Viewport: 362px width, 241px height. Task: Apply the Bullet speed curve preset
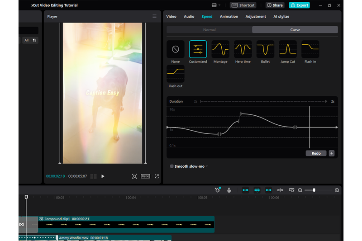[265, 49]
